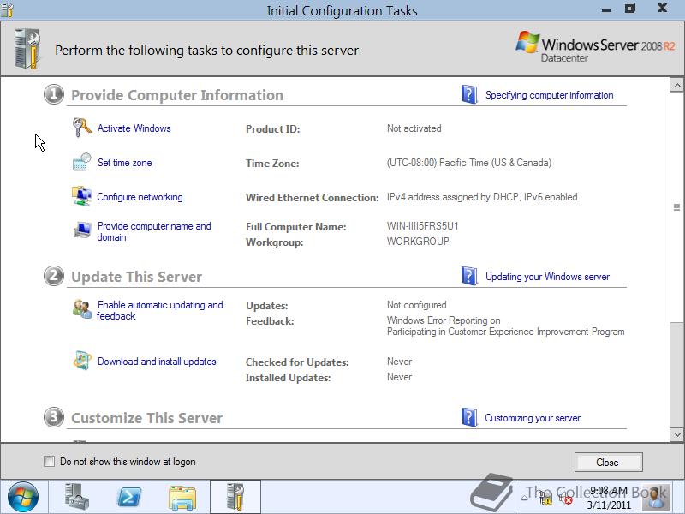Click the computer name and domain icon

pyautogui.click(x=81, y=230)
